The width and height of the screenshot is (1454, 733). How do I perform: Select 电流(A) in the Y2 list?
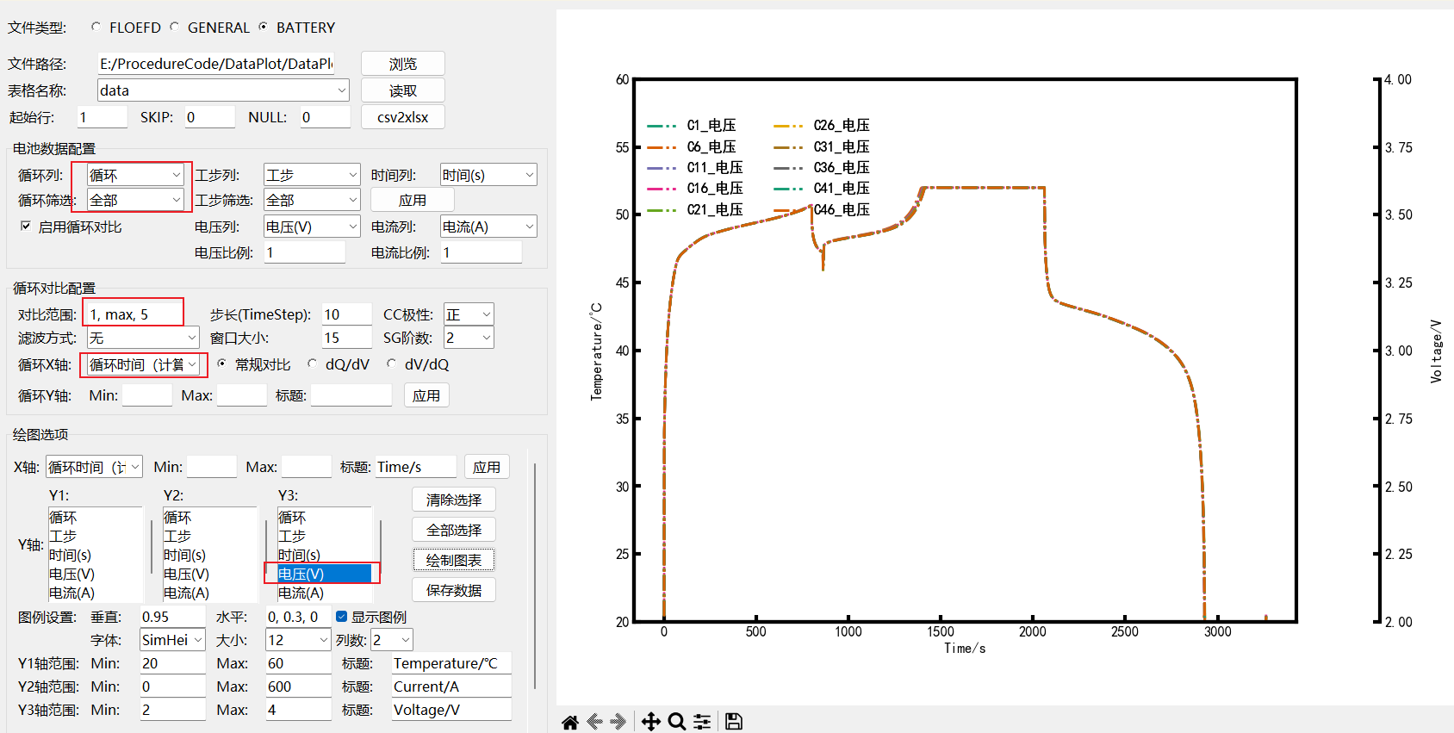pos(210,593)
